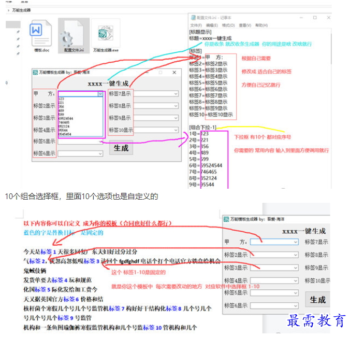Close the generator window with open list

174,73
